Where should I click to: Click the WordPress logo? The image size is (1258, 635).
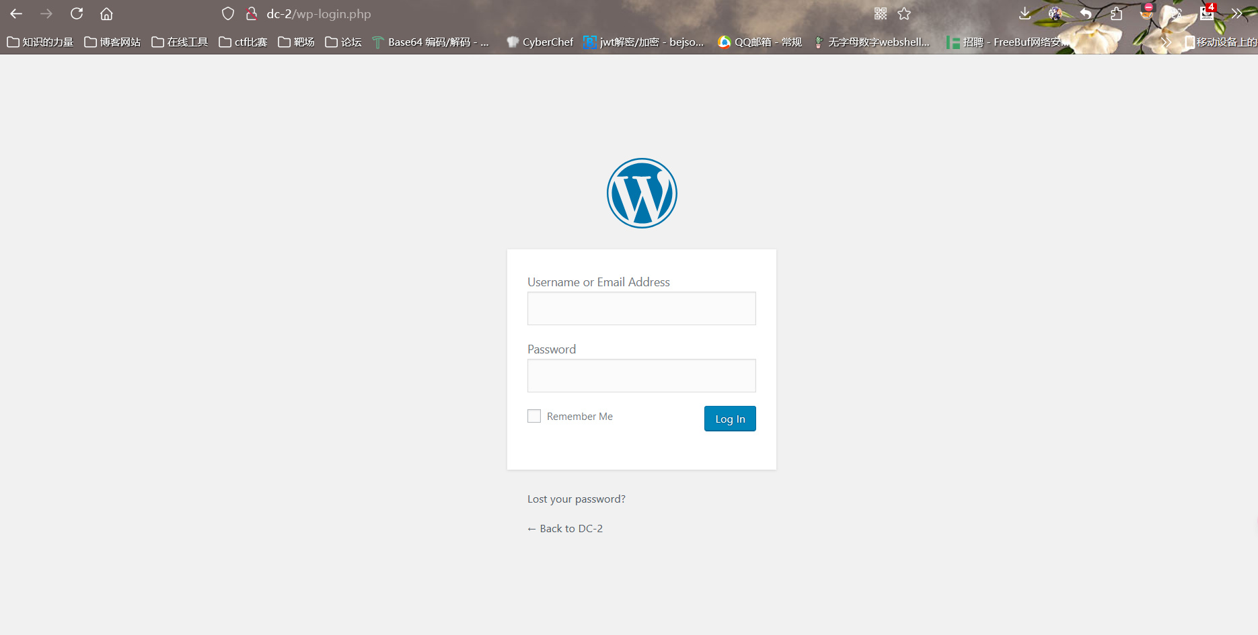point(642,194)
